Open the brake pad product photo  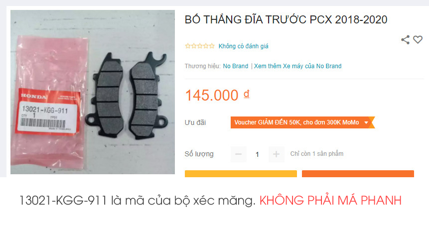pos(93,92)
